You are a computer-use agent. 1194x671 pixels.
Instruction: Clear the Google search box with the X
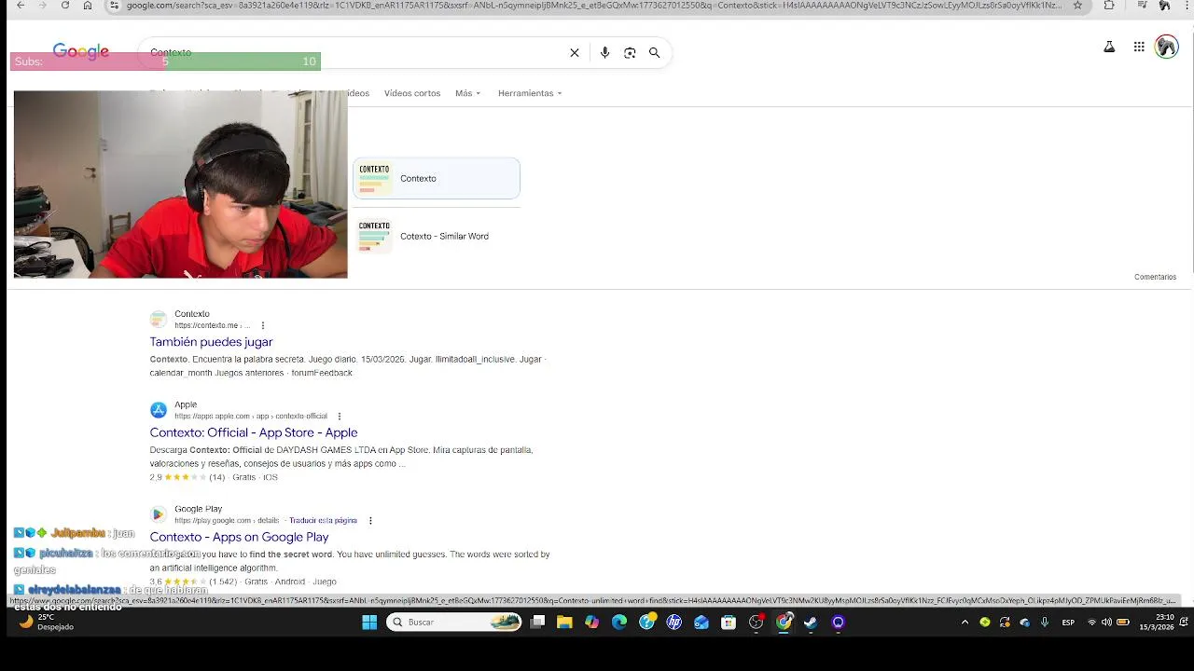coord(575,53)
